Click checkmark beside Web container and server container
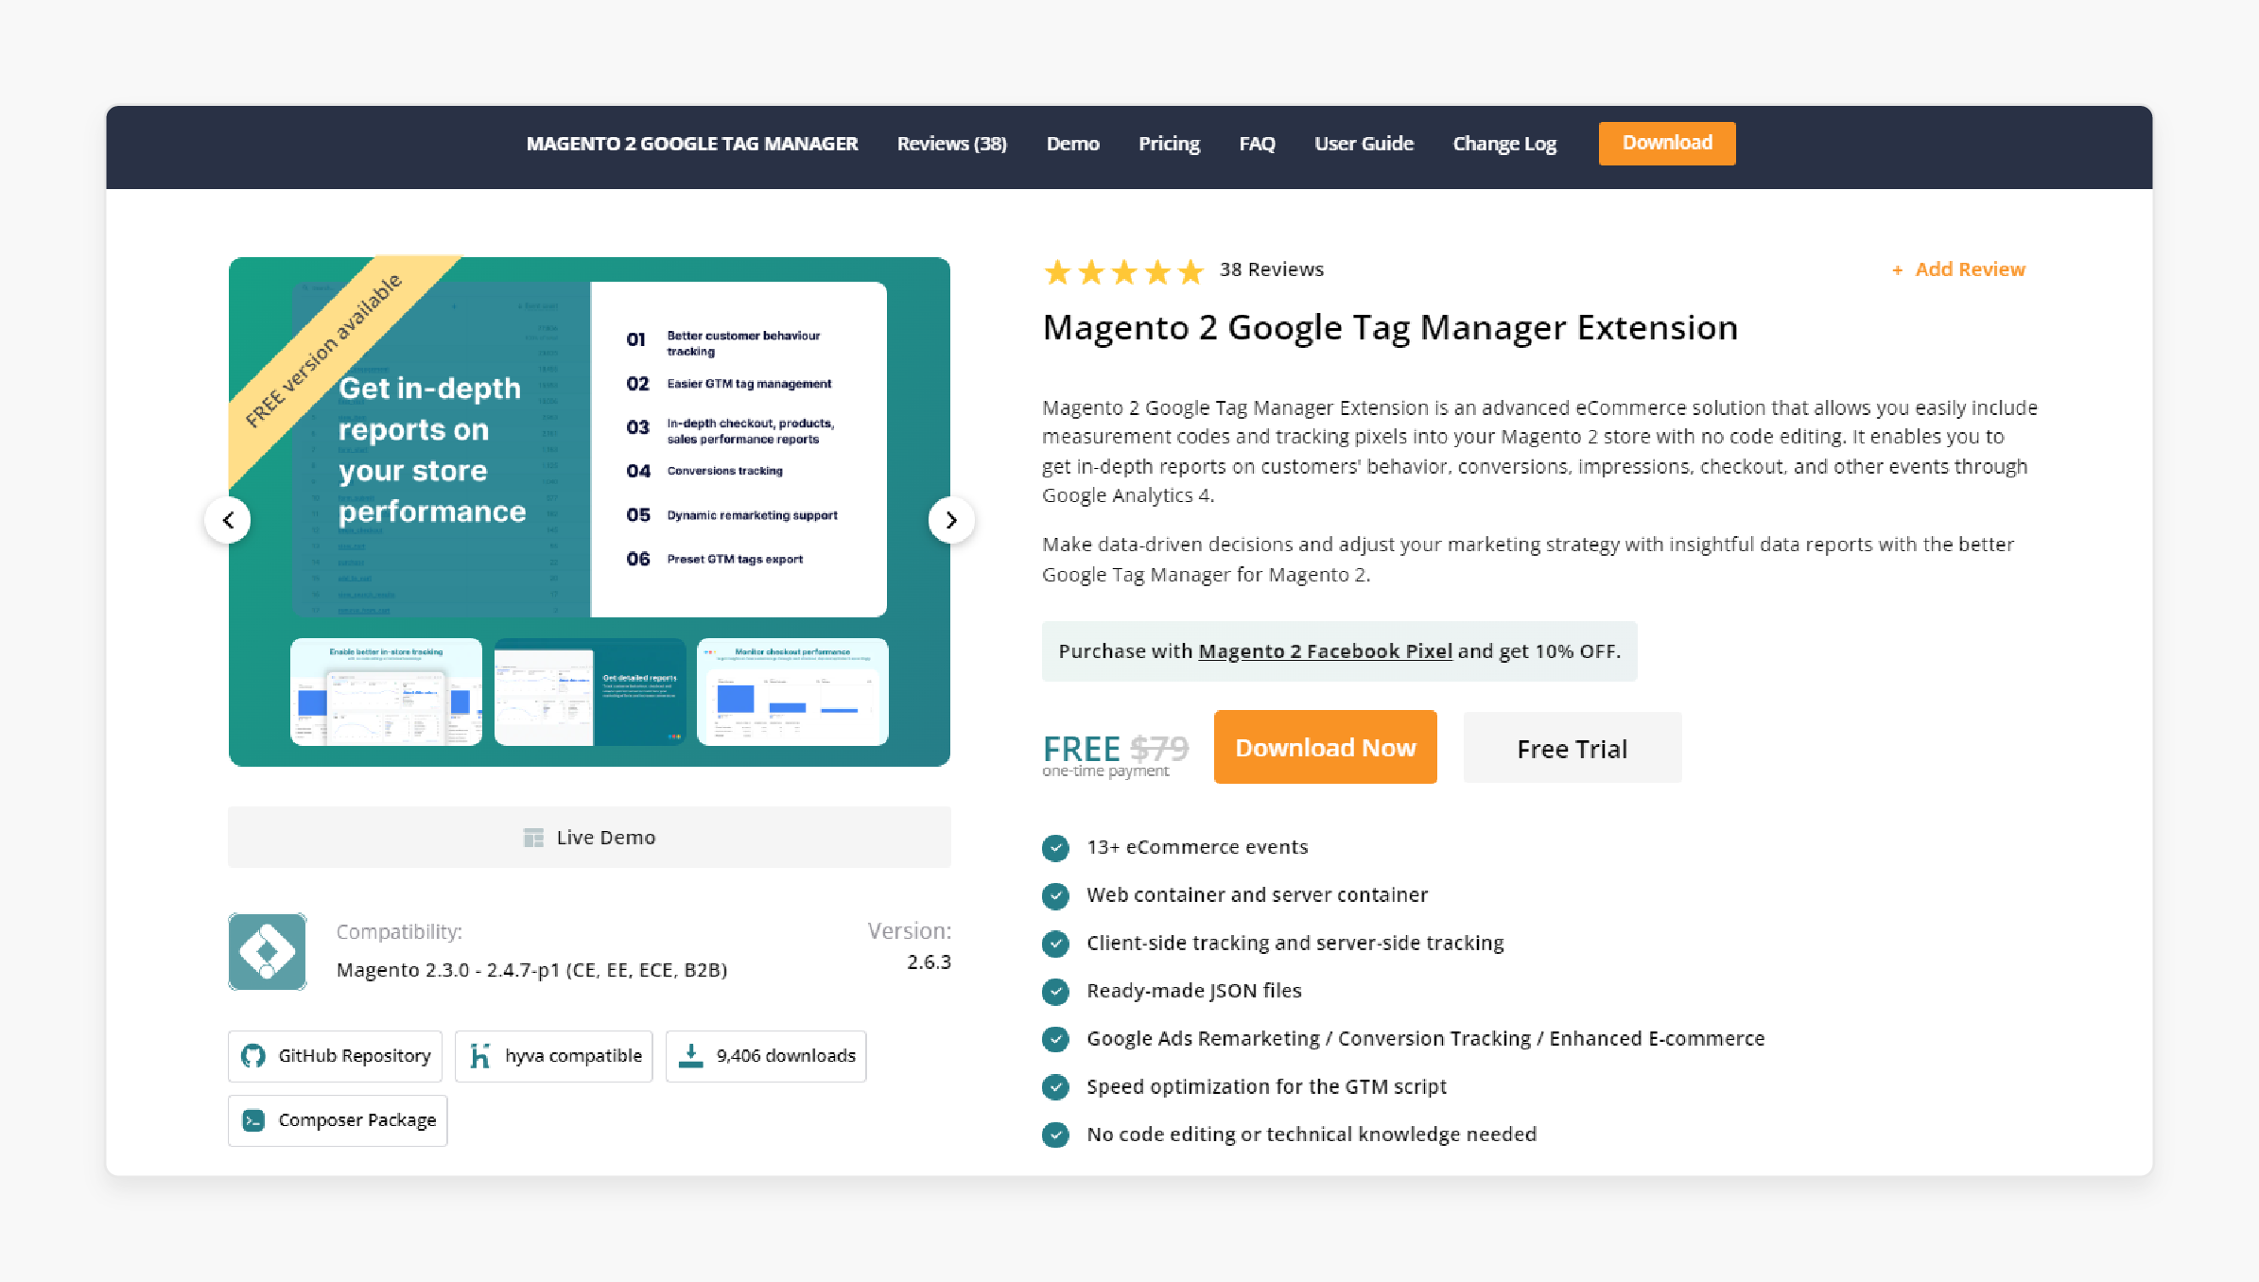 click(x=1055, y=895)
